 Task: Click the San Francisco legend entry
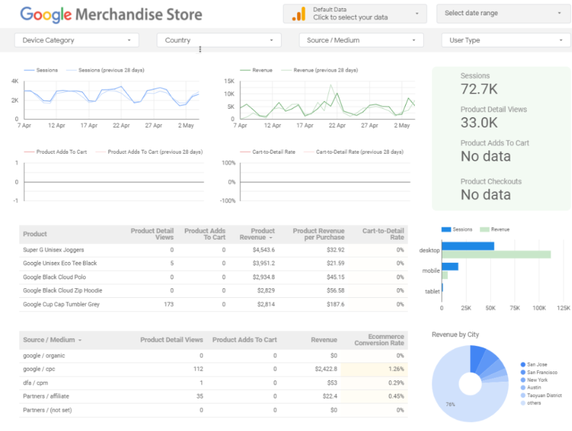tap(539, 372)
